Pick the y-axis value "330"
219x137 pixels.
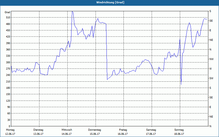tap(8, 56)
